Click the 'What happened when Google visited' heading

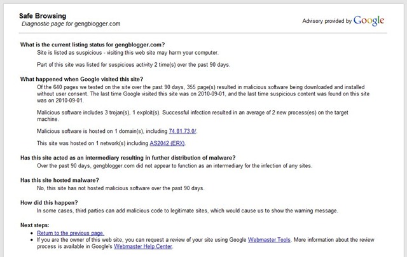click(x=82, y=79)
